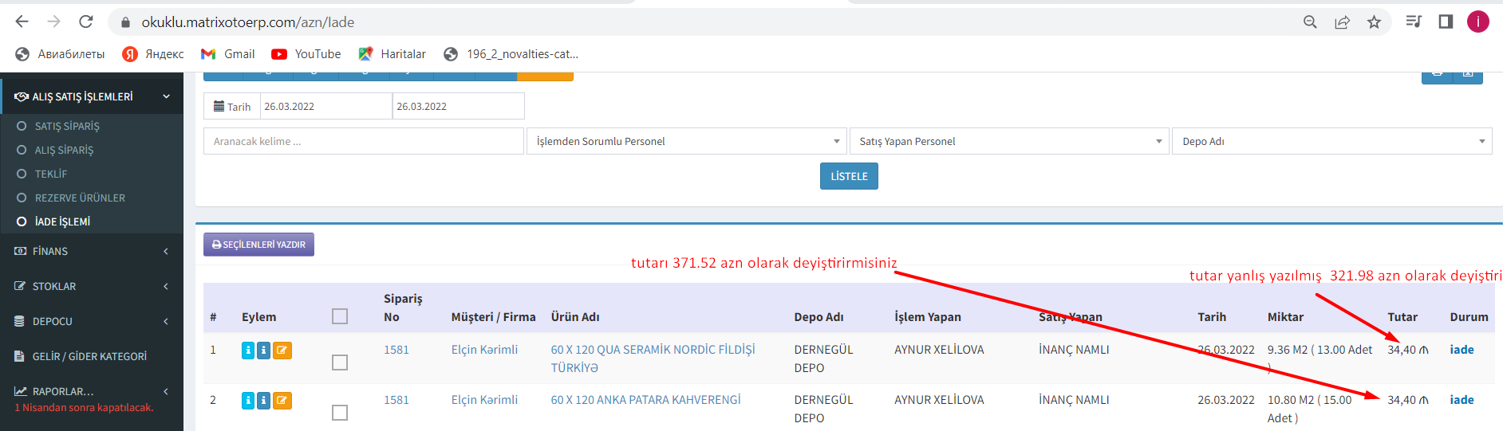Reload the page with the refresh icon
Screen dimensions: 1503x431
point(86,22)
